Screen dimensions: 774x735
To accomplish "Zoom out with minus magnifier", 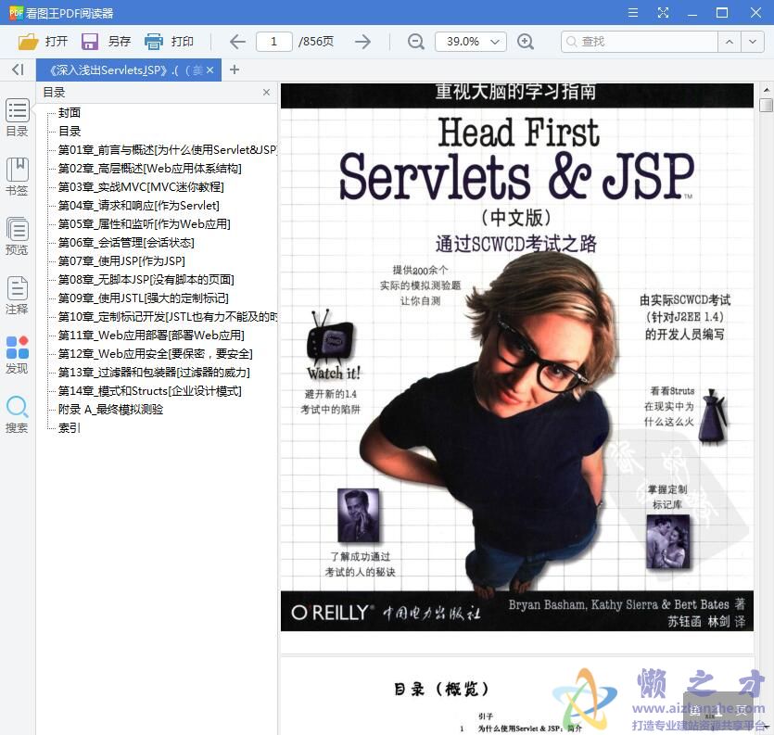I will coord(415,42).
